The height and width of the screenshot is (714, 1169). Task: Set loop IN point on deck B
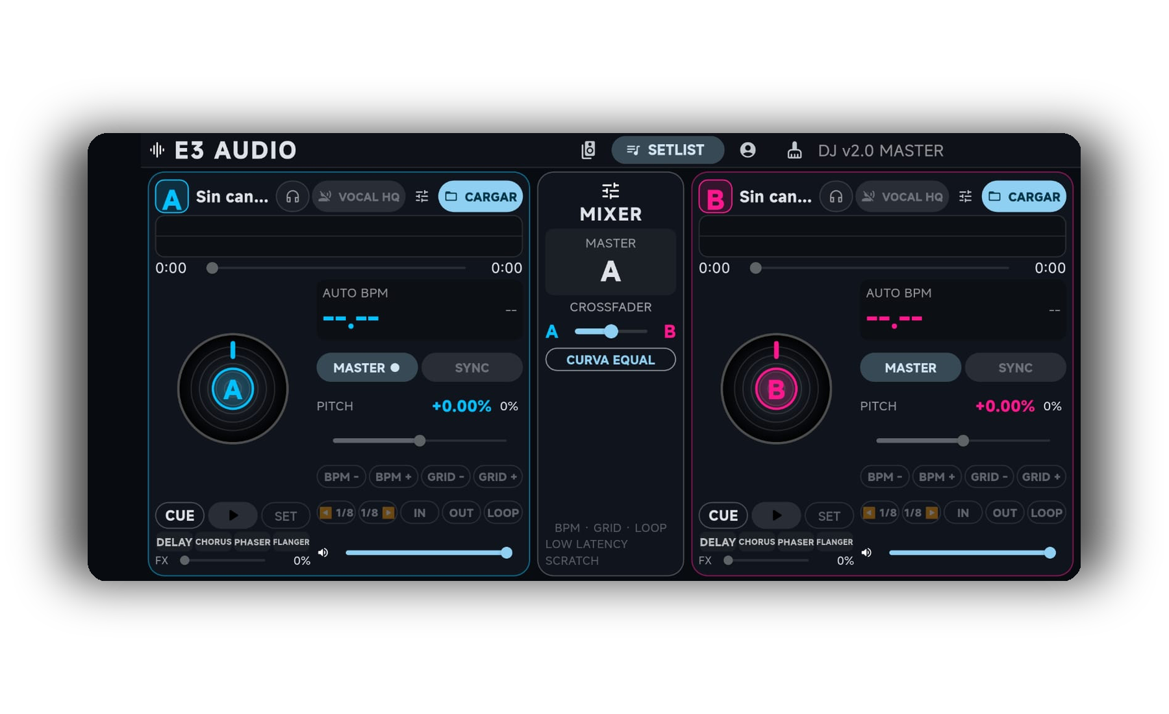[963, 513]
